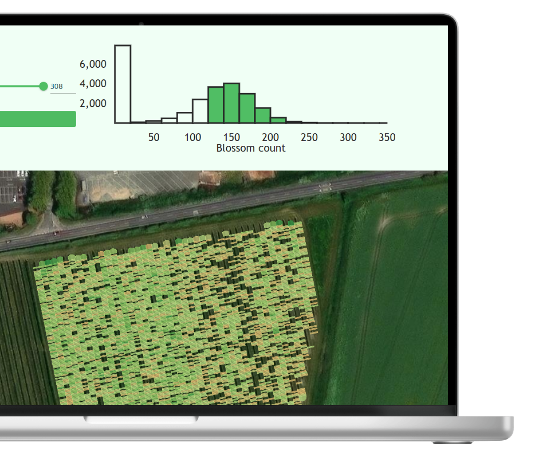This screenshot has height=454, width=535.
Task: Select the tallest white histogram bar
Action: 123,84
